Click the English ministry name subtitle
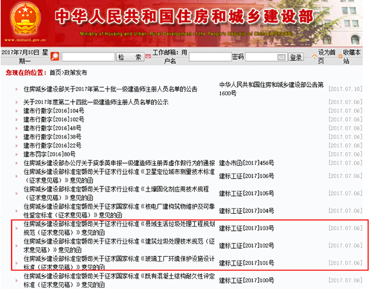The height and width of the screenshot is (289, 372). pos(187,34)
